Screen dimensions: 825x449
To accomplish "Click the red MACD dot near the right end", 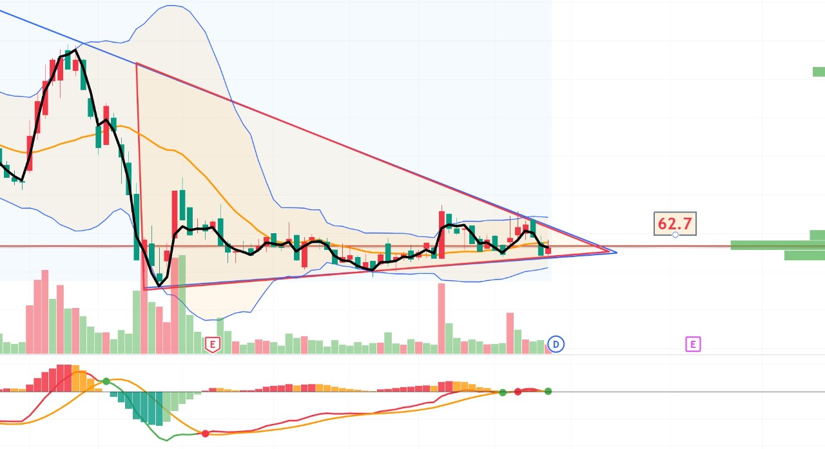I will pyautogui.click(x=518, y=392).
